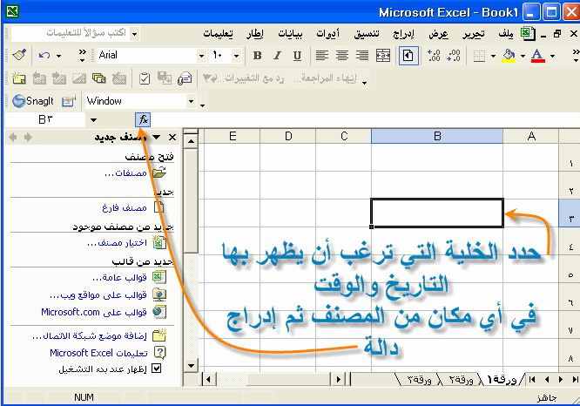The height and width of the screenshot is (406, 580).
Task: Click the قوالب على Microsoft.com link
Action: pos(94,312)
